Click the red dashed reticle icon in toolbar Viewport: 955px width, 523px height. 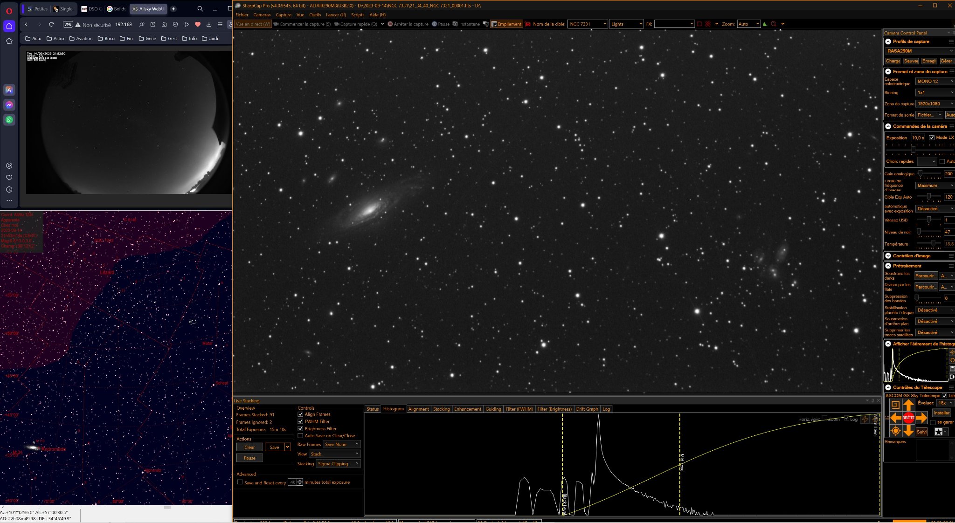pyautogui.click(x=708, y=24)
